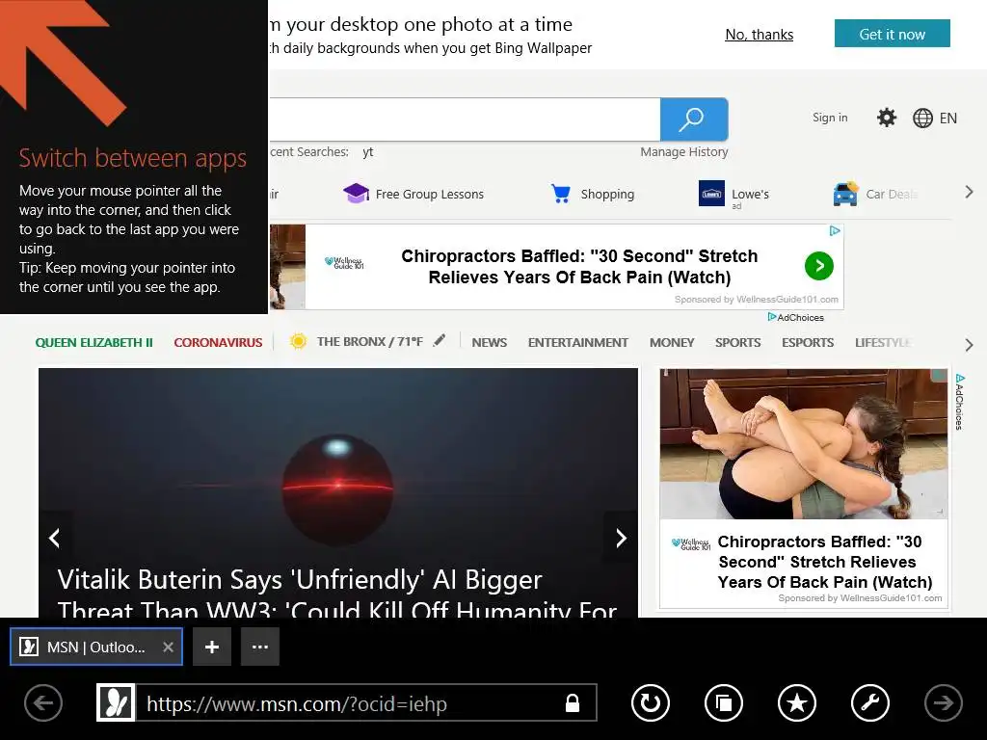Screen dimensions: 987x740
Task: Open the MONEY category
Action: [x=672, y=342]
